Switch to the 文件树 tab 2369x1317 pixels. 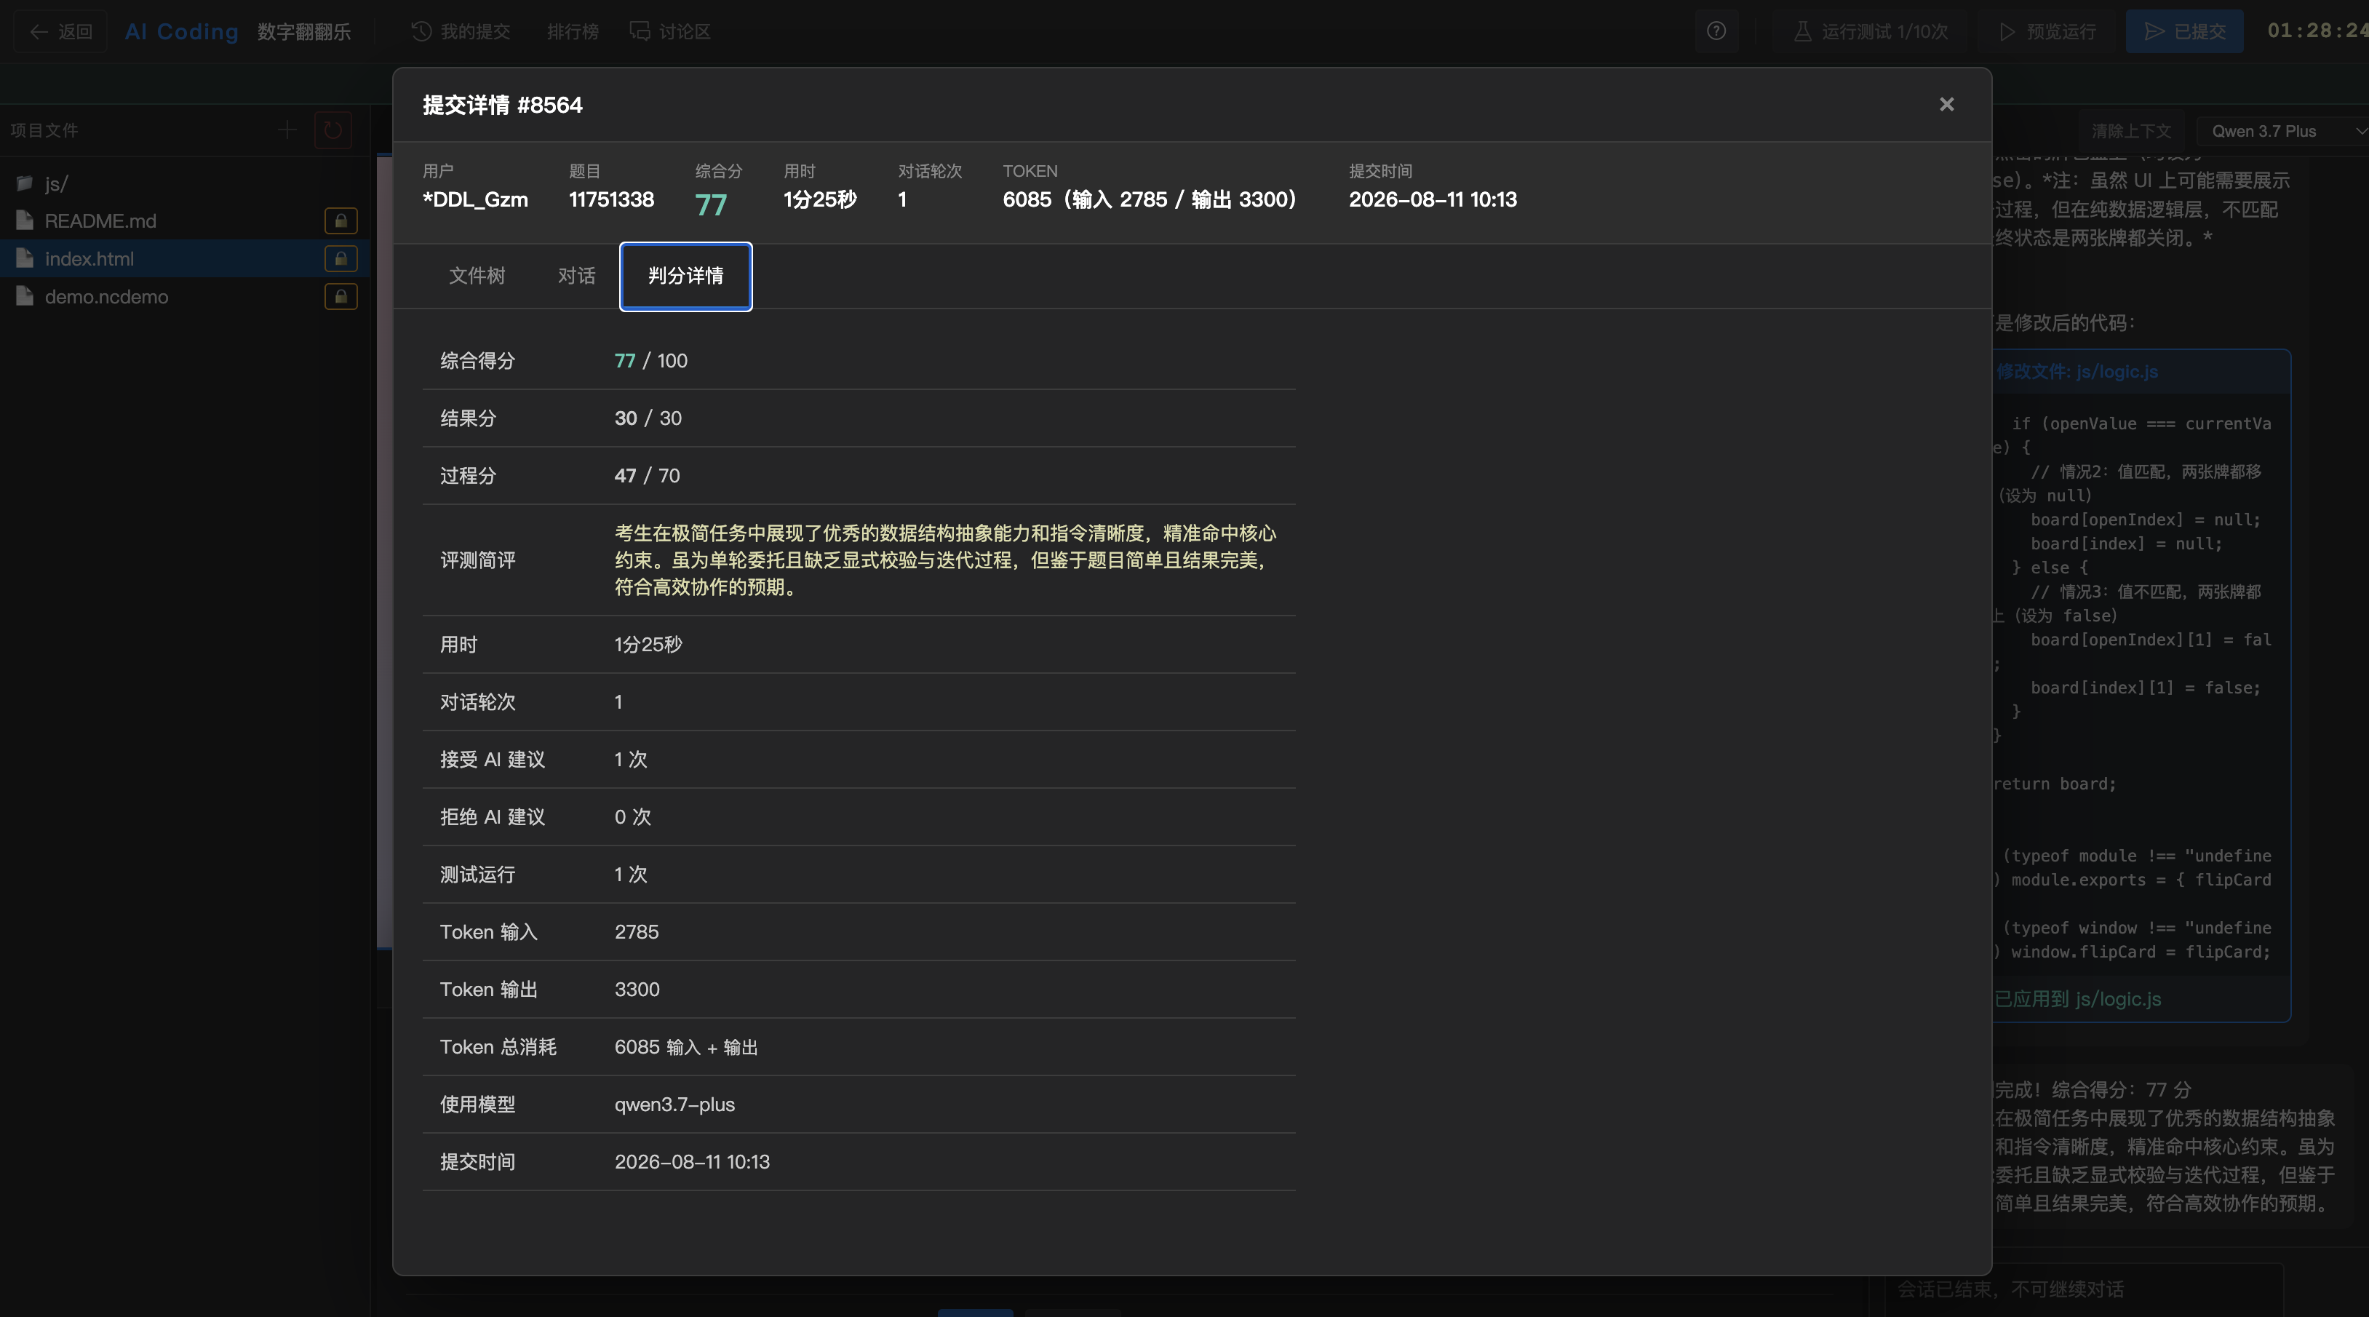[x=477, y=276]
